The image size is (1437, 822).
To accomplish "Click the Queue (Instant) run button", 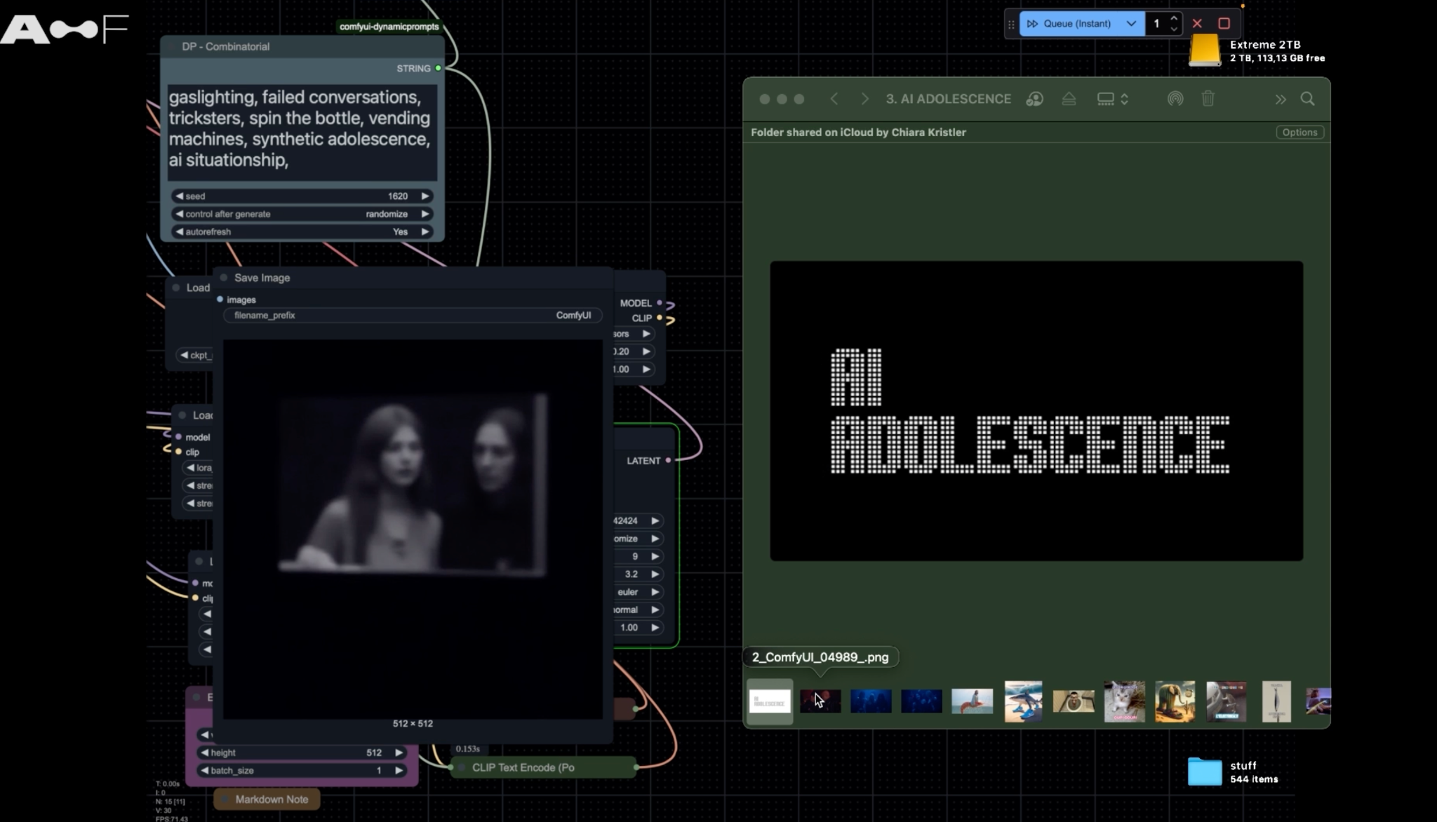I will (x=1070, y=24).
